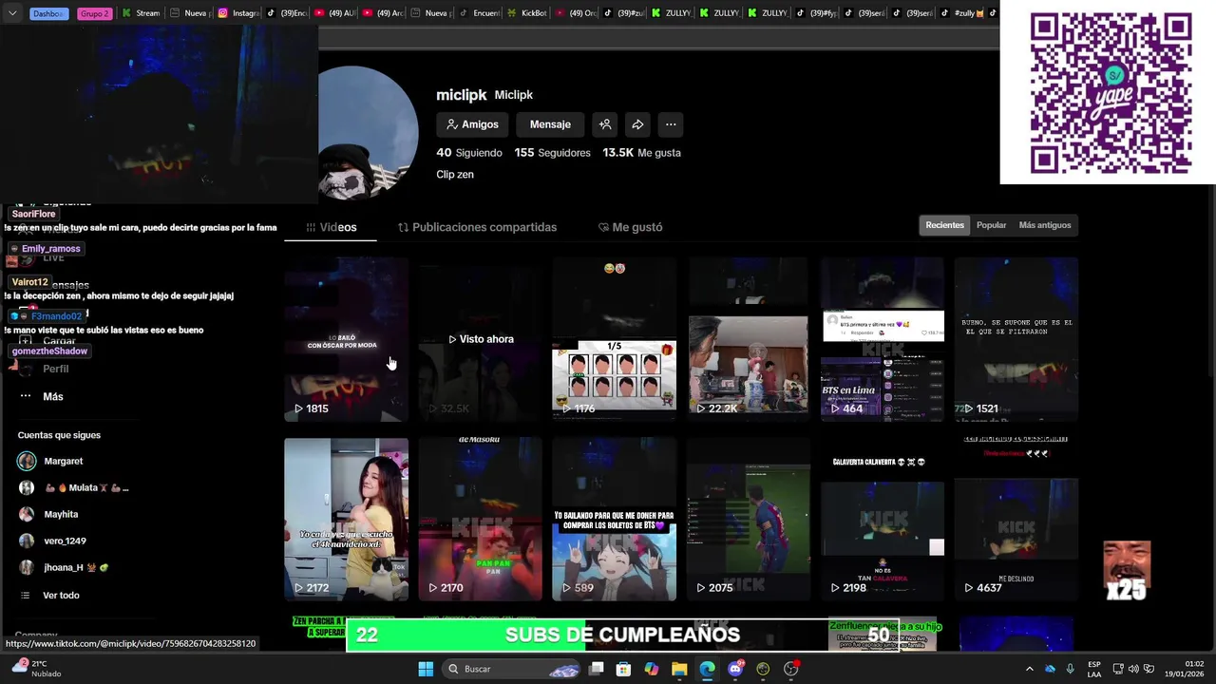Expand the tab search dropdown arrow
The image size is (1216, 684).
tap(12, 13)
